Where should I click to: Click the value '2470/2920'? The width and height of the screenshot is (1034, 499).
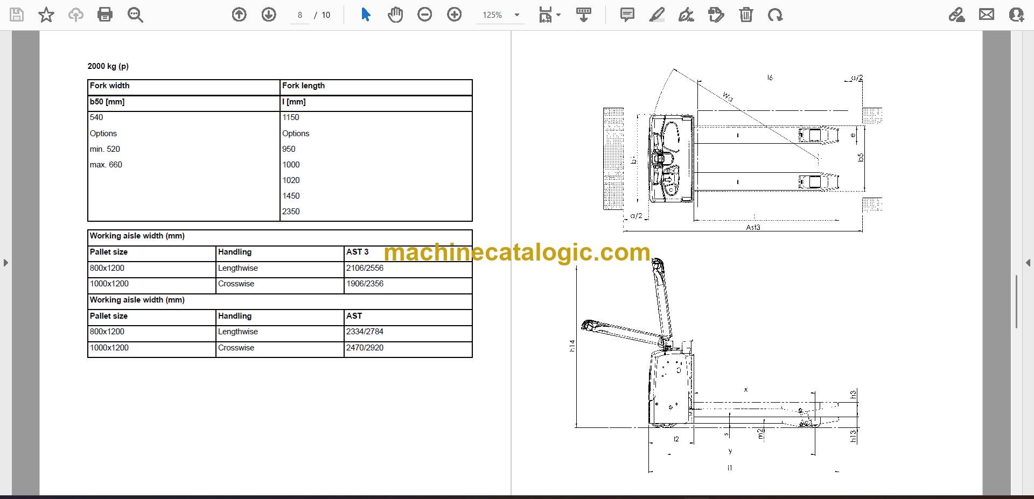pyautogui.click(x=365, y=348)
